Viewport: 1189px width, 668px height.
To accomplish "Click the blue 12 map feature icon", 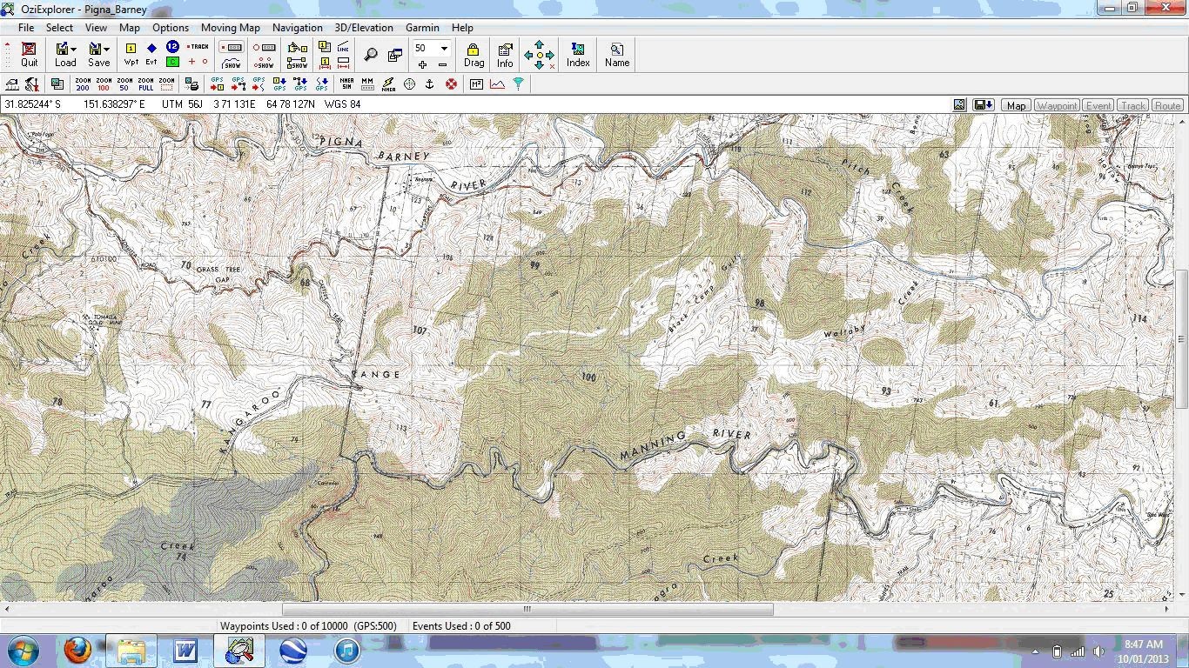I will coord(172,47).
